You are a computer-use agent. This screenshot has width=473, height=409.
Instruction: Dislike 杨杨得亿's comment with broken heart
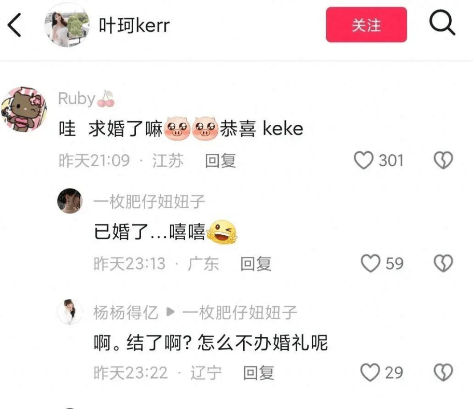click(443, 372)
